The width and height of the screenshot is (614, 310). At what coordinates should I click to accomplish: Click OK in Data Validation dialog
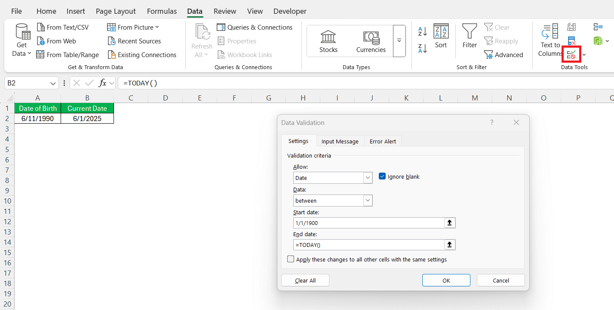446,280
